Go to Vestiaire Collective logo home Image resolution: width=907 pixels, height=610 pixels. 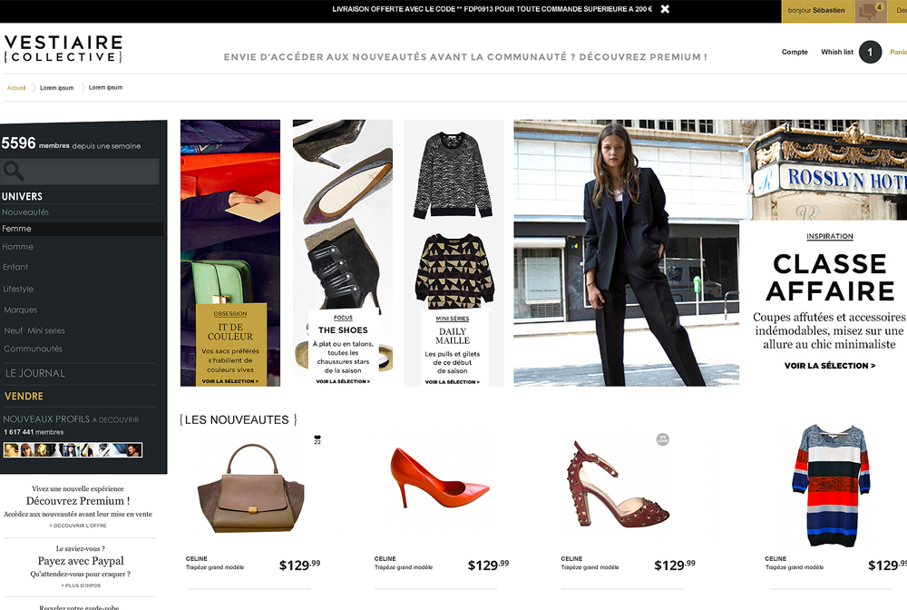point(63,49)
